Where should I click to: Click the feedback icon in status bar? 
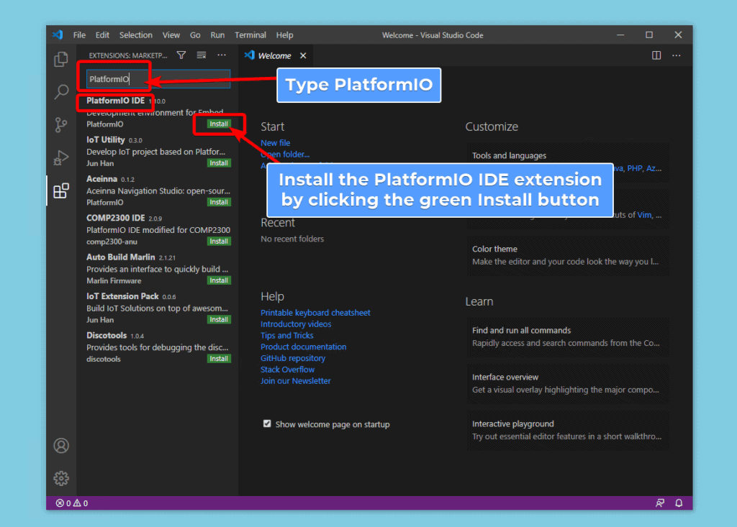[660, 503]
